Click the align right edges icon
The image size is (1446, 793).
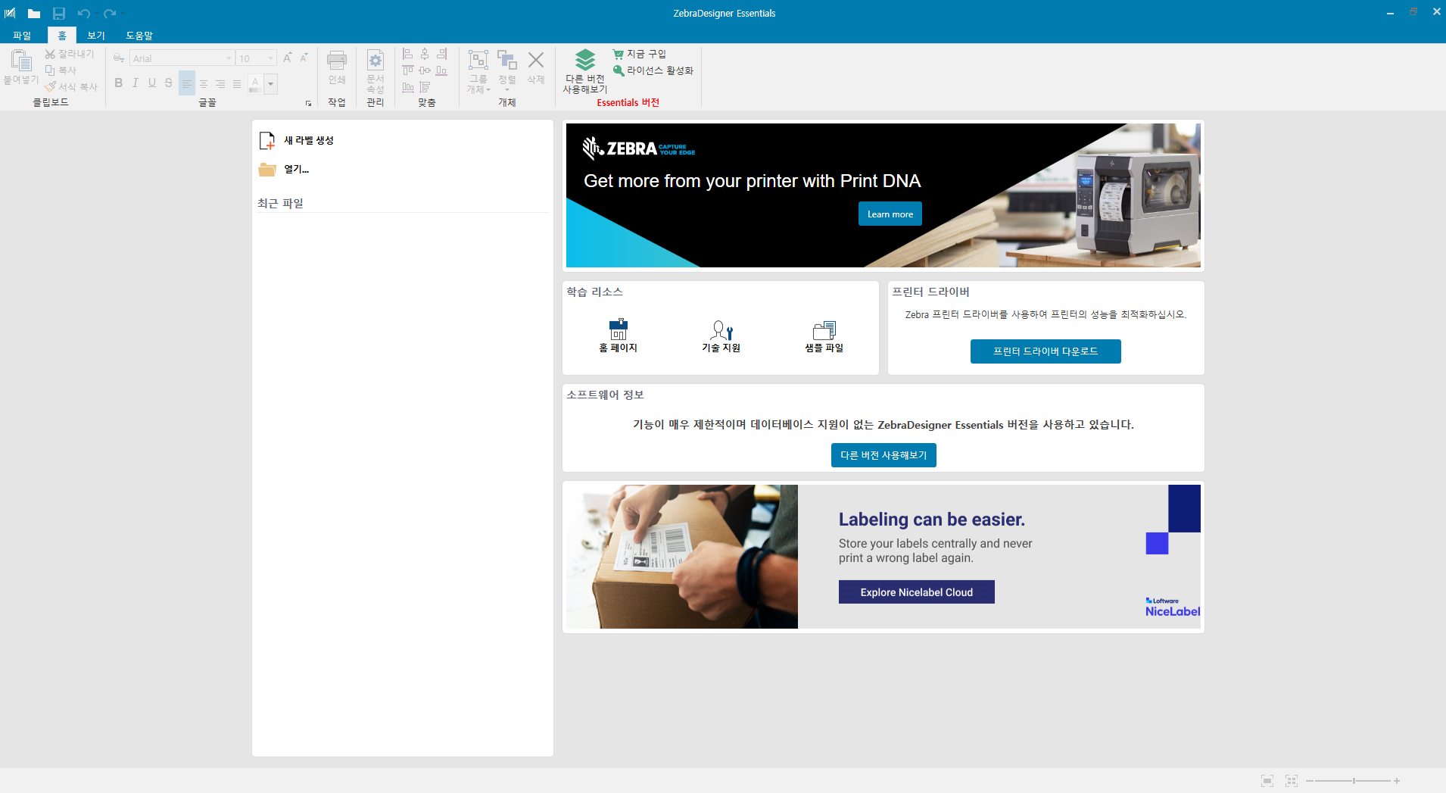pos(441,54)
